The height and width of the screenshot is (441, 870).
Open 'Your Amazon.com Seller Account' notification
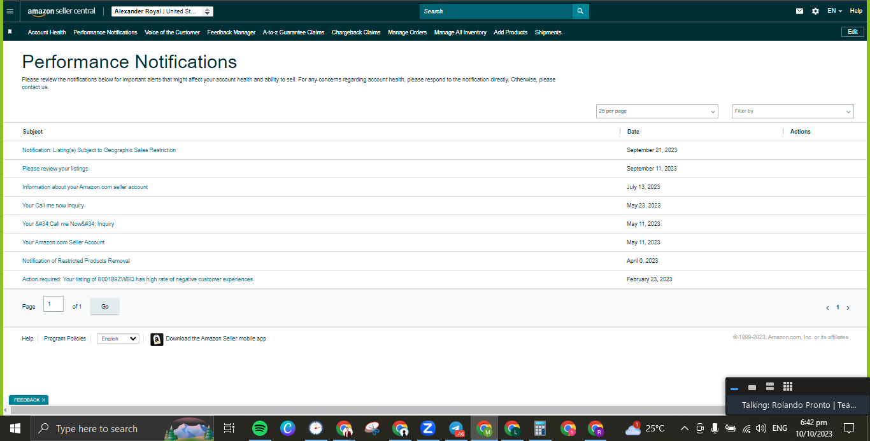[63, 242]
